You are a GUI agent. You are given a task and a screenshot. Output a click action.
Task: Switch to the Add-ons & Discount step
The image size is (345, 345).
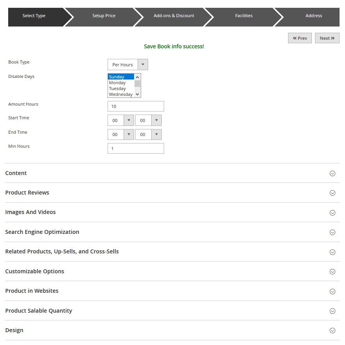tap(174, 16)
